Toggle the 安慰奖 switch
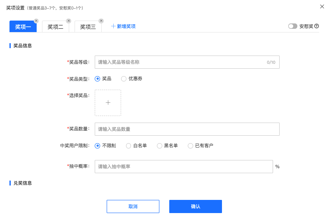The image size is (327, 218). (x=292, y=26)
